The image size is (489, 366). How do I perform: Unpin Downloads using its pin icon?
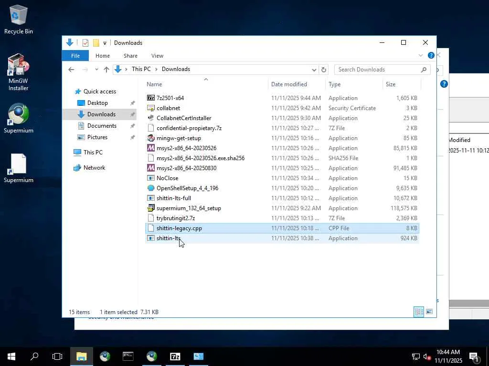(133, 114)
